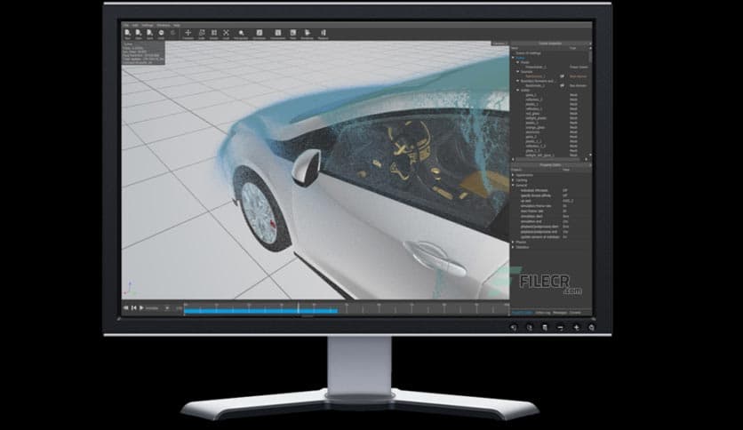Select the Translate cross-arrows tool
This screenshot has height=430, width=743.
188,34
